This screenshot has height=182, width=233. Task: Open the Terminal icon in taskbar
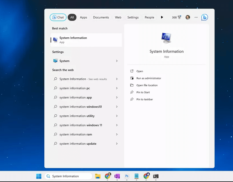click(156, 176)
